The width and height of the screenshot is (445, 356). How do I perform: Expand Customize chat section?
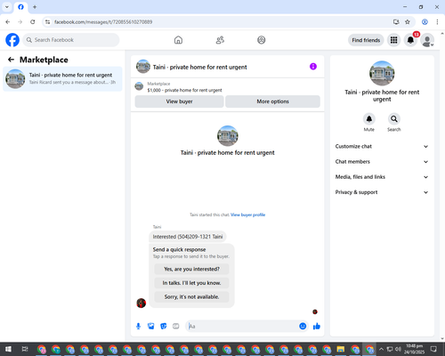click(x=382, y=147)
